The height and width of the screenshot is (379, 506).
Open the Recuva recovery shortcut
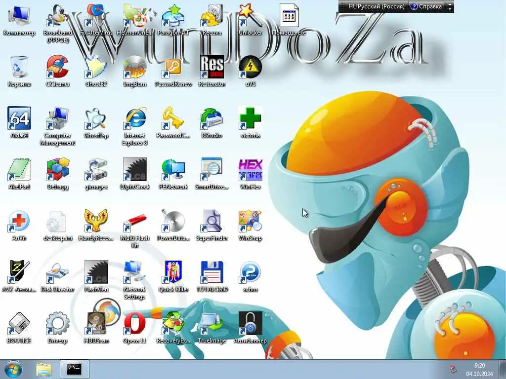(212, 19)
